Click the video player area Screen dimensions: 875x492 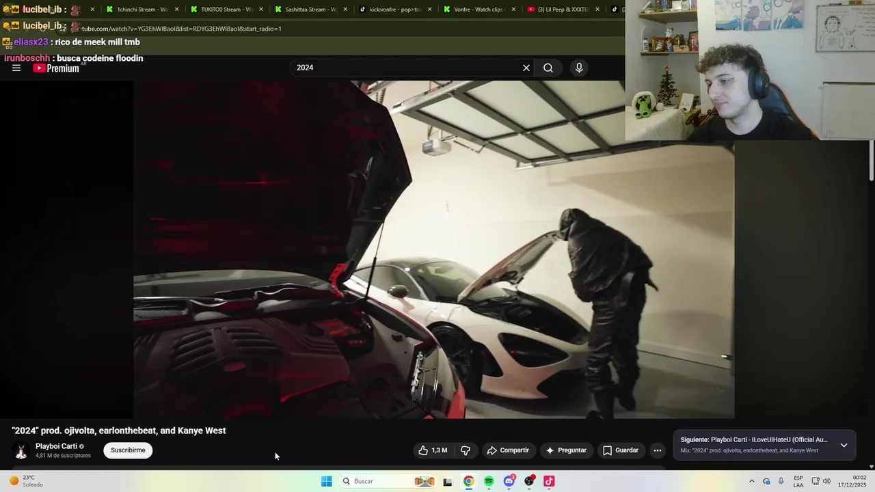pos(434,249)
